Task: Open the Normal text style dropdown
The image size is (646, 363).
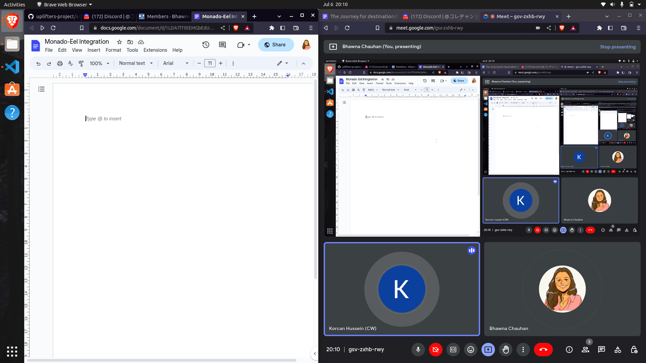Action: [136, 63]
